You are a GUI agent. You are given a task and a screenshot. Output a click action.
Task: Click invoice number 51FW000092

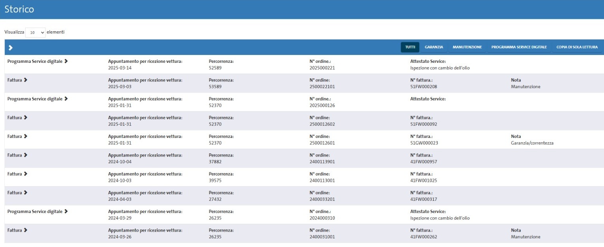[x=424, y=124]
